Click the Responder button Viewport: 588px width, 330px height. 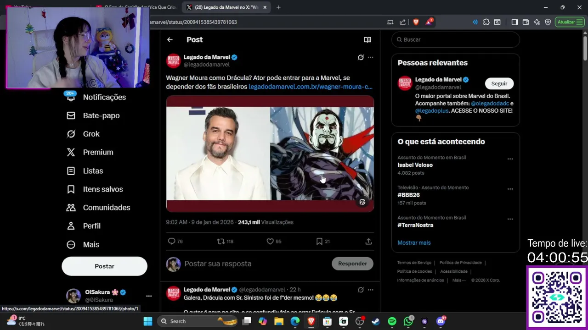tap(352, 264)
